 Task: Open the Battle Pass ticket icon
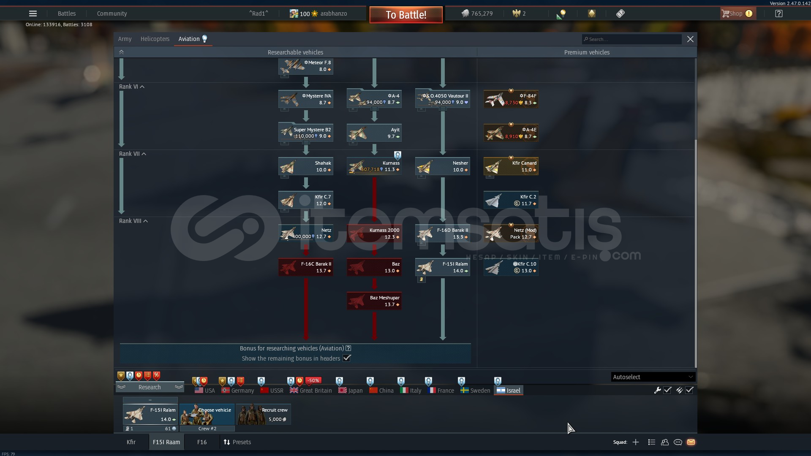click(x=620, y=14)
